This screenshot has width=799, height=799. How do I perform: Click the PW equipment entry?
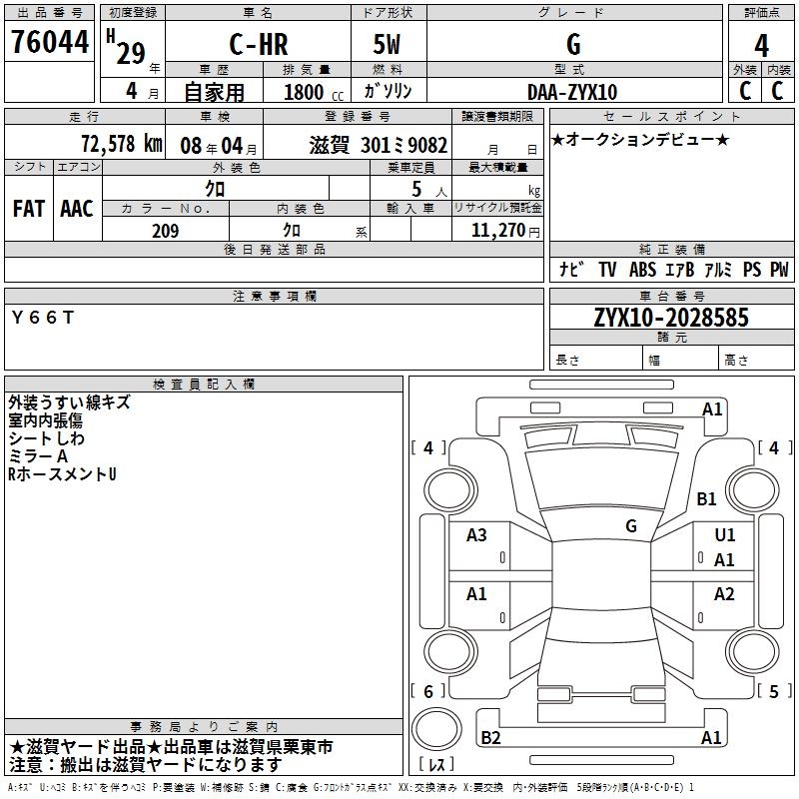pos(779,270)
